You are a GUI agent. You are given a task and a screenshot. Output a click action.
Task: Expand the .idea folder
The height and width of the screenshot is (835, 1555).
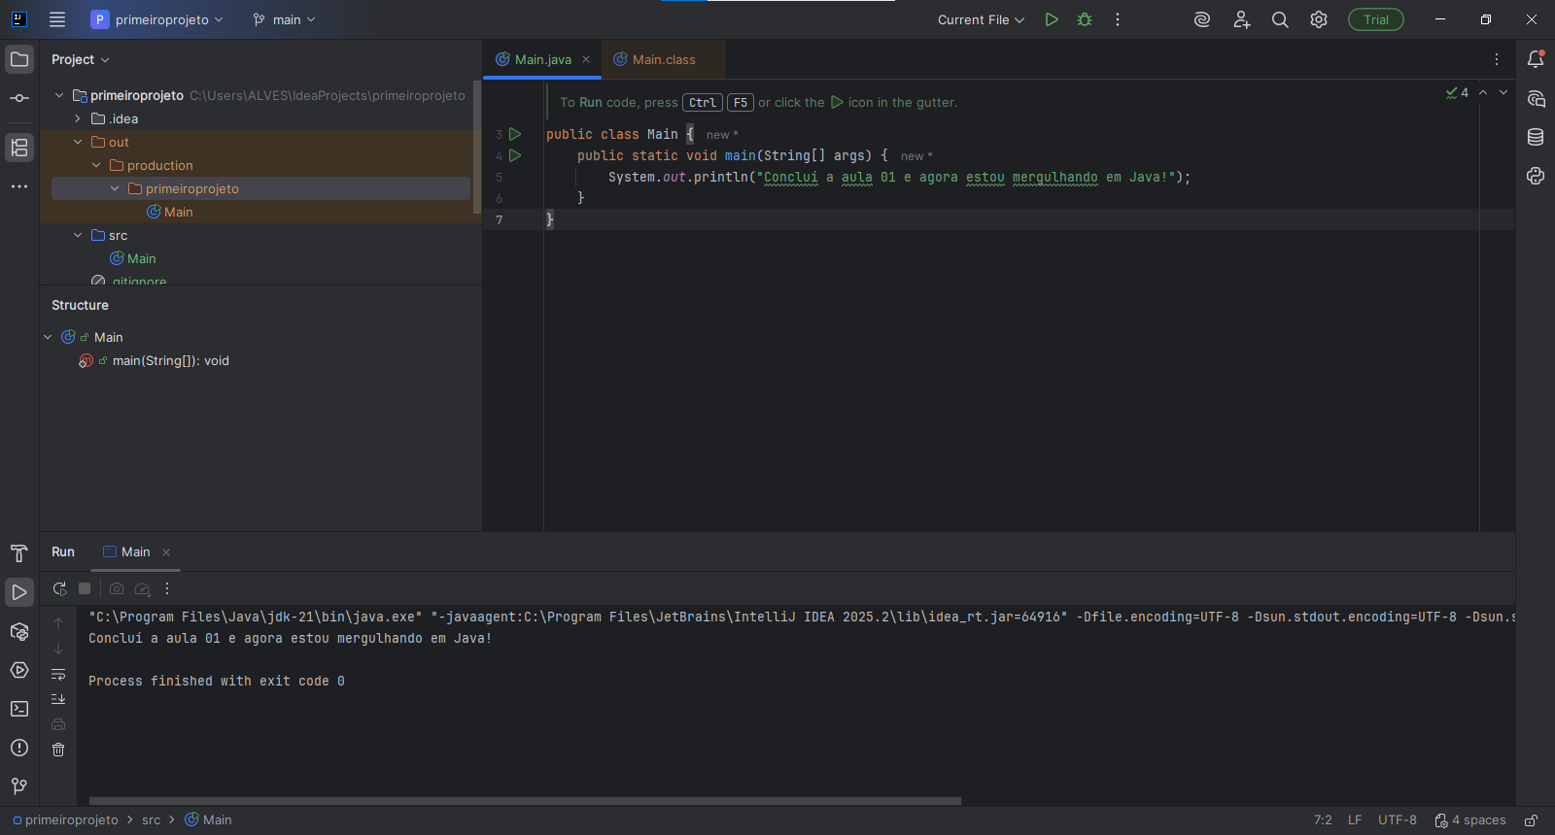click(x=78, y=118)
